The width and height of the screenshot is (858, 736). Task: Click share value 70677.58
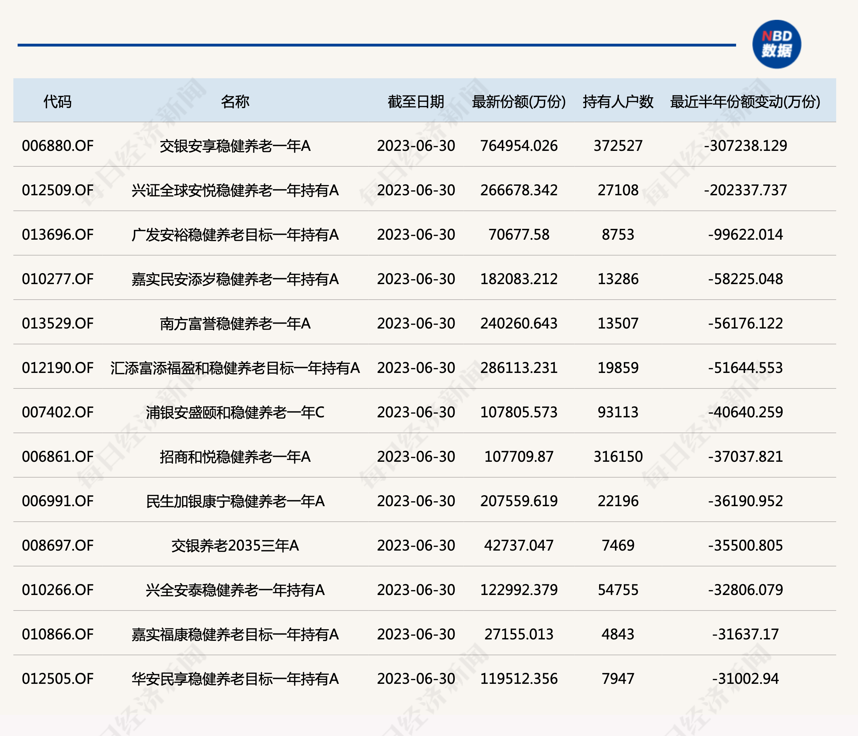tap(518, 234)
